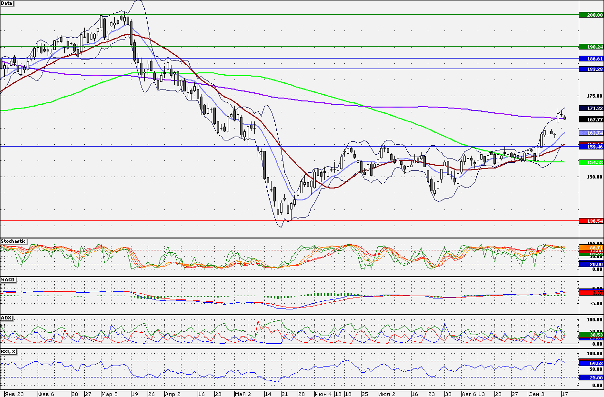Click the green 200.00 price level tag

(591, 15)
